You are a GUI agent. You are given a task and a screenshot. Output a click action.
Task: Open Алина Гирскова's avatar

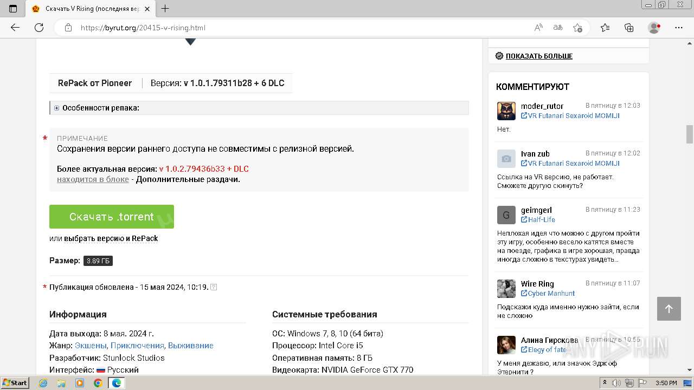(506, 345)
